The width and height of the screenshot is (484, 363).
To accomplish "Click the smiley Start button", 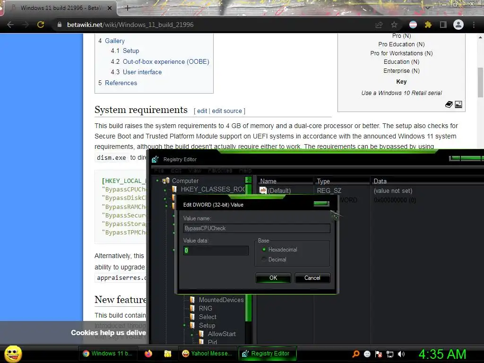I will coord(13,354).
